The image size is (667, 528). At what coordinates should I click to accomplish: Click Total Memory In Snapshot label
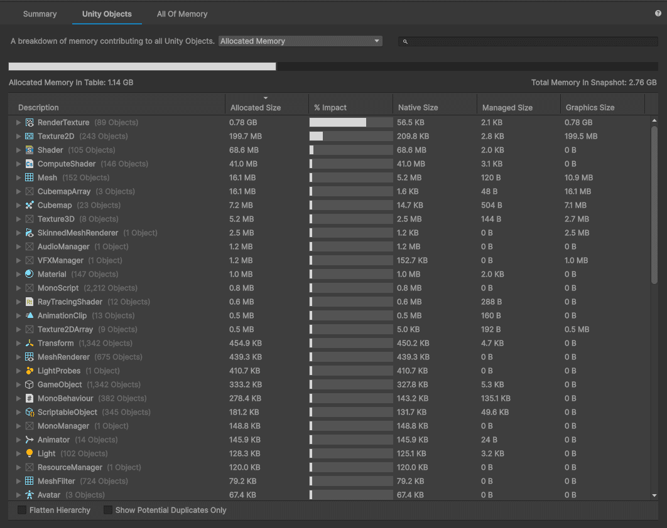(594, 82)
